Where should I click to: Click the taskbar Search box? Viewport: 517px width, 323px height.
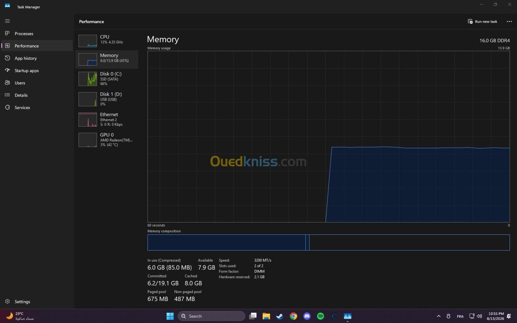click(x=211, y=316)
